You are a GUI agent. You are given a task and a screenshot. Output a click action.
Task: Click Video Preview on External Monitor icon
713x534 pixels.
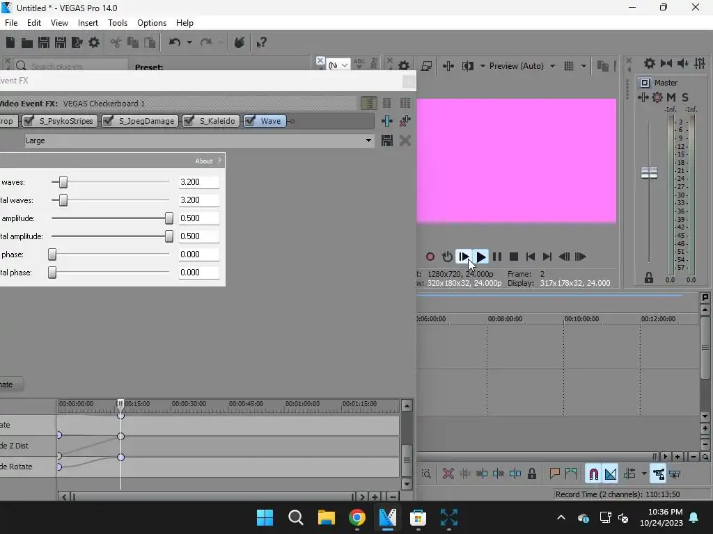(426, 66)
